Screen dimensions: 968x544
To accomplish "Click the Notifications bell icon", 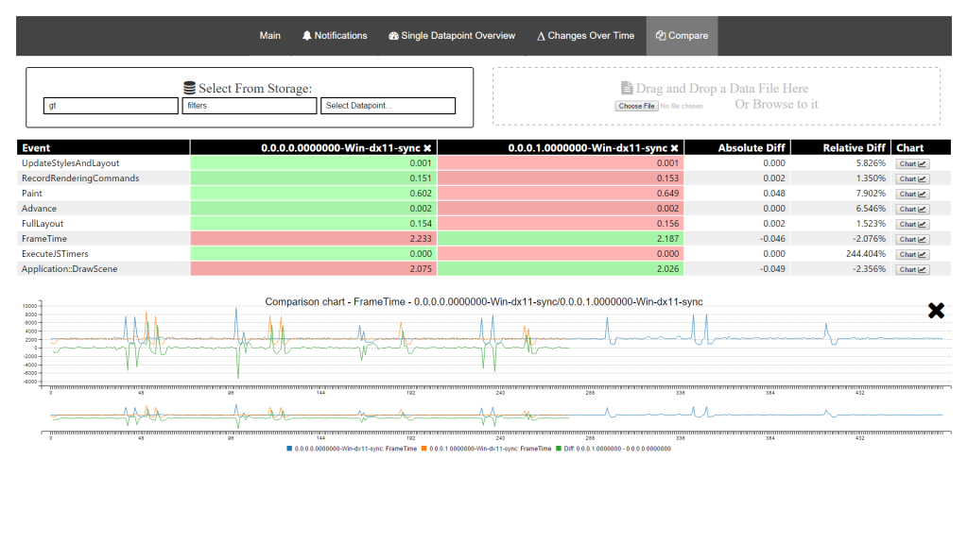I will pos(304,35).
